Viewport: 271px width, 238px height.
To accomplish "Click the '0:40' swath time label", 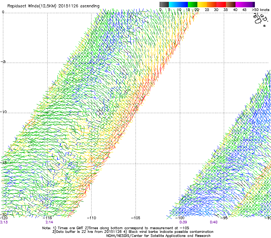I will tap(214, 222).
